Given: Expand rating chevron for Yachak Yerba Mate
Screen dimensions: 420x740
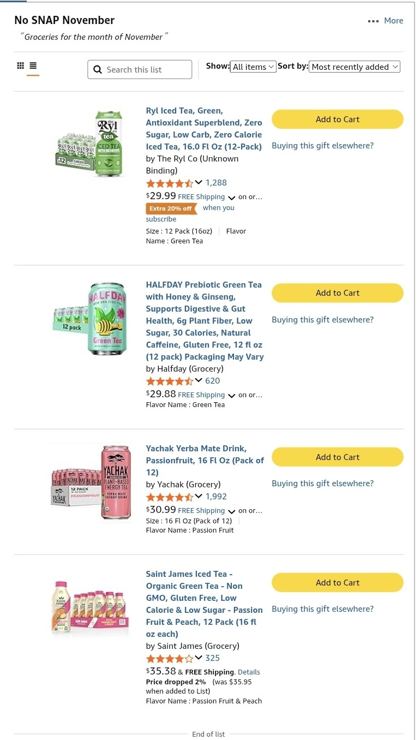Looking at the screenshot, I should tap(199, 496).
